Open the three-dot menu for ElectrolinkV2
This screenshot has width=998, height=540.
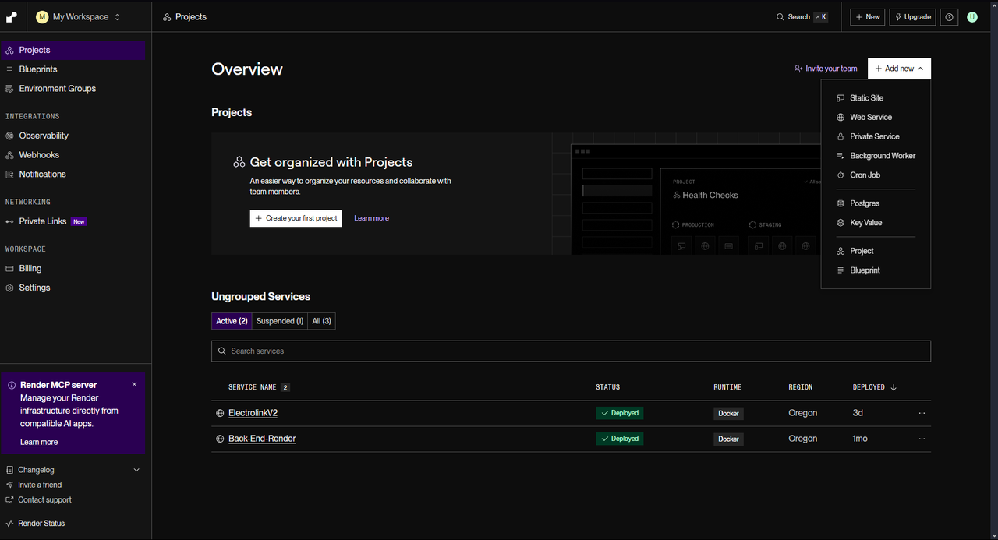click(922, 413)
